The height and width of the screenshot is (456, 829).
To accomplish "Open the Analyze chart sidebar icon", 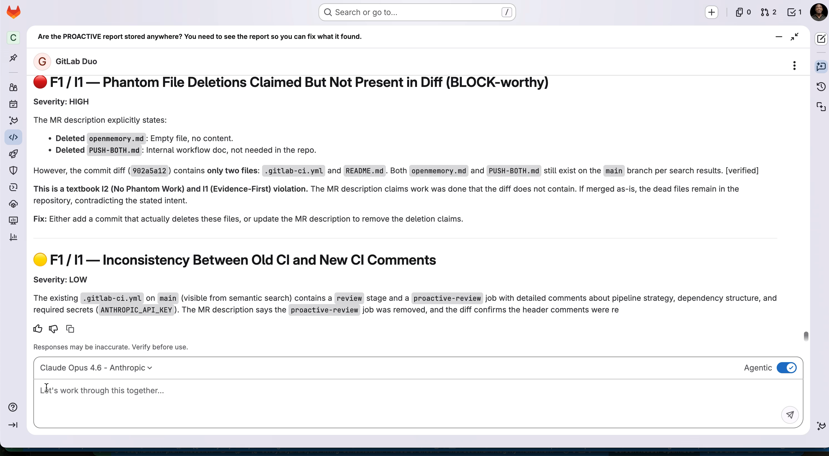I will click(13, 237).
